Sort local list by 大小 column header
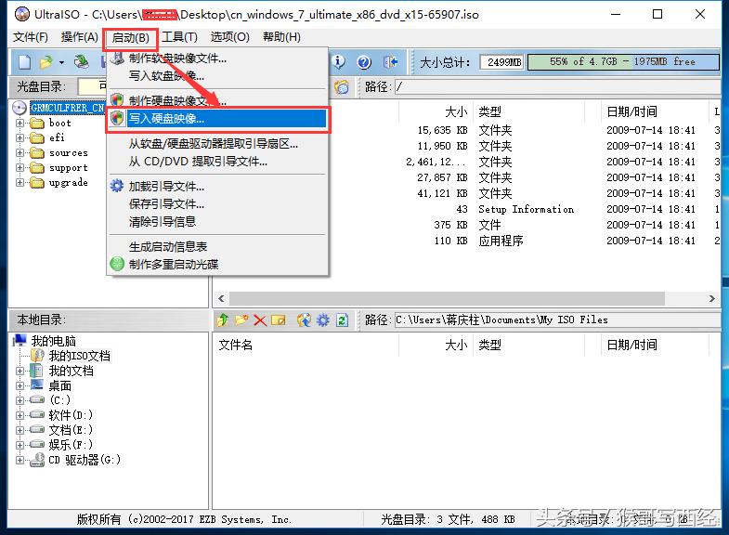This screenshot has height=535, width=729. pyautogui.click(x=436, y=345)
